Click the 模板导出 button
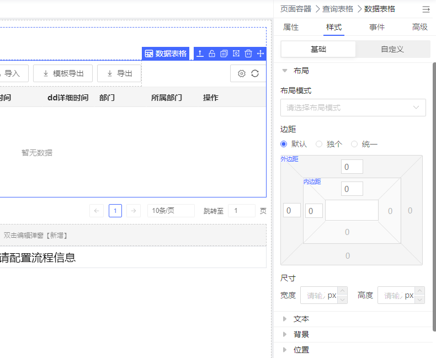Screen dimensions: 436x358 tap(63, 73)
